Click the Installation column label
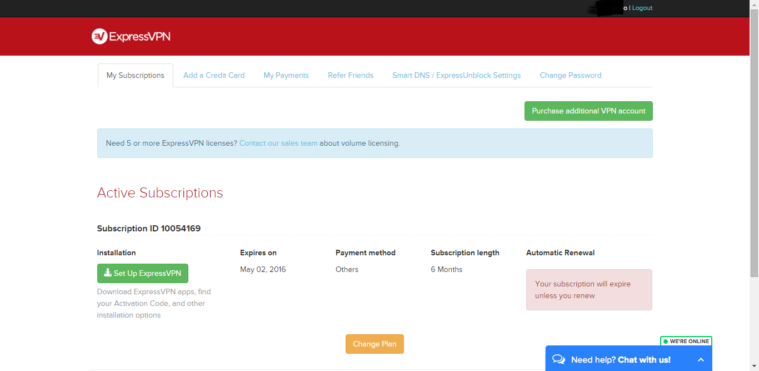 pyautogui.click(x=117, y=253)
